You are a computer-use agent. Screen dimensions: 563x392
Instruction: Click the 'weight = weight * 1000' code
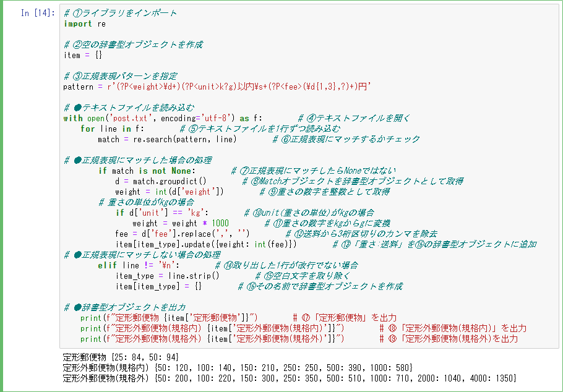click(x=181, y=223)
